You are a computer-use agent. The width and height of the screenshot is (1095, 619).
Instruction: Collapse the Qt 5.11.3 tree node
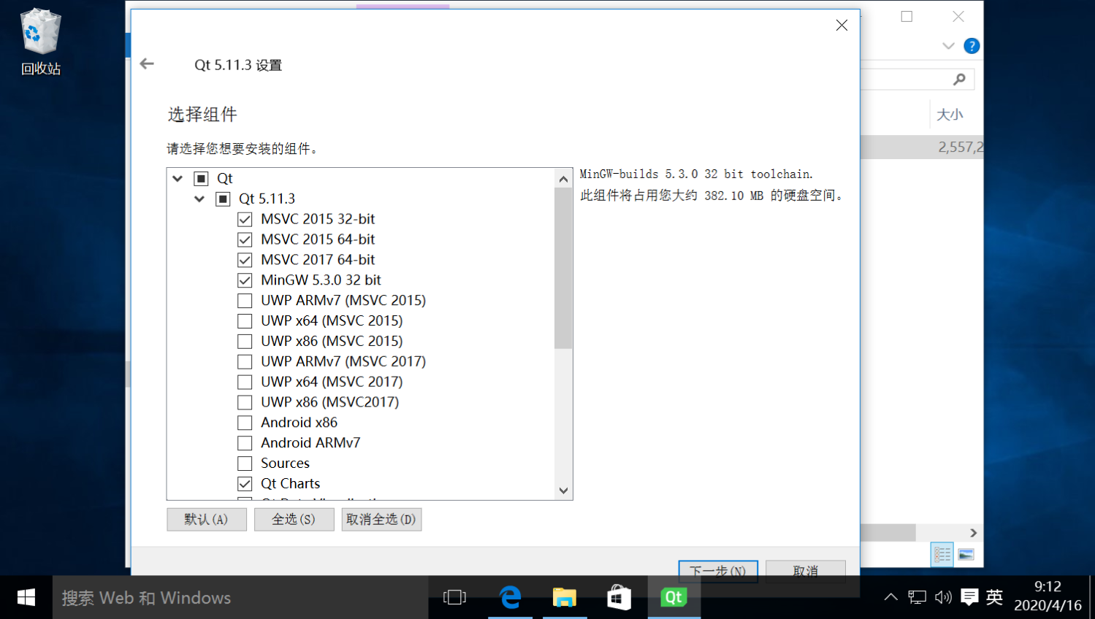[x=199, y=199]
